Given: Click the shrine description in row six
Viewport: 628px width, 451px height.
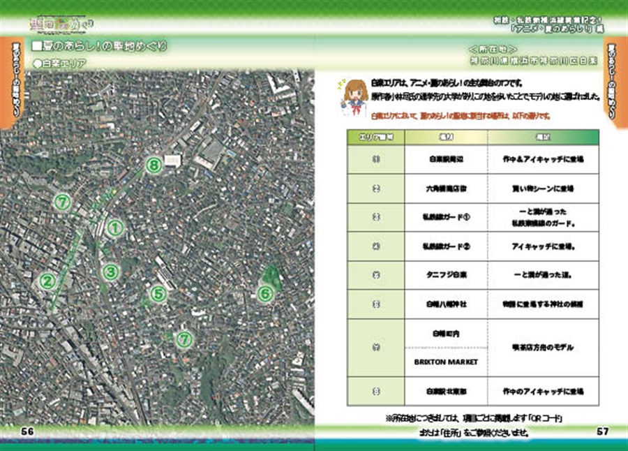Looking at the screenshot, I should click(543, 304).
